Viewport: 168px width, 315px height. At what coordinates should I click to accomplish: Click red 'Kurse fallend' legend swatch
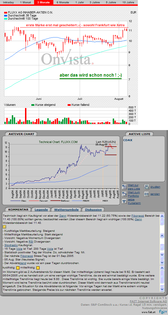click(x=69, y=105)
